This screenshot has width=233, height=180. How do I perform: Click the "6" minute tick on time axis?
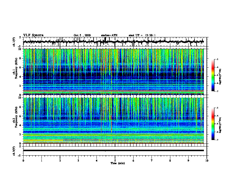(x=134, y=161)
